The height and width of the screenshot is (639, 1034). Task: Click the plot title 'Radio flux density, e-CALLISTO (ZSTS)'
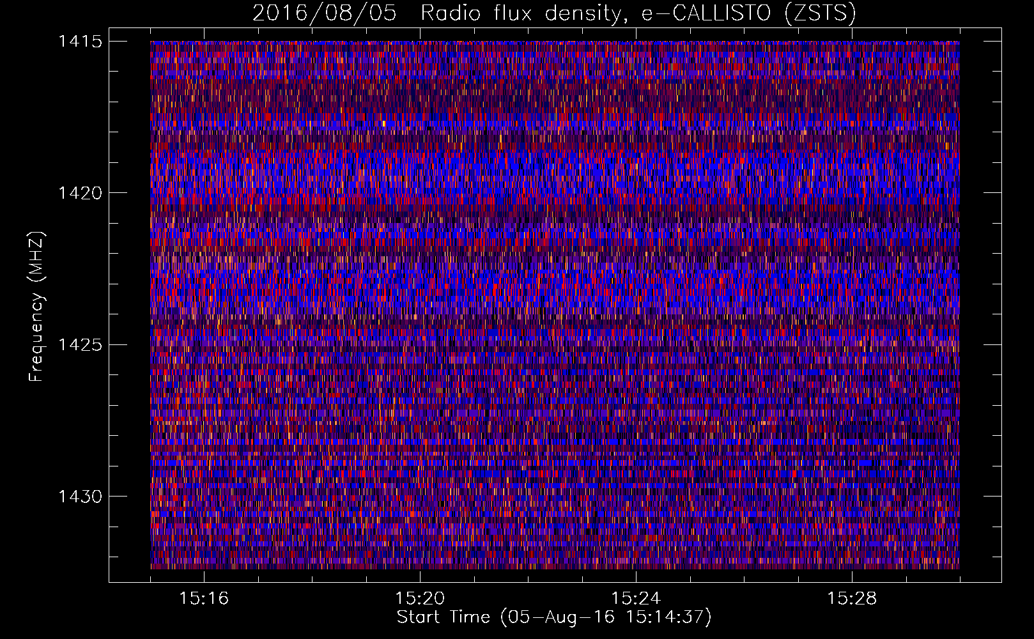638,13
